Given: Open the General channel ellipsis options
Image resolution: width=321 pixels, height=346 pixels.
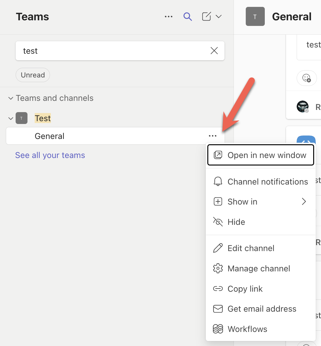Looking at the screenshot, I should [212, 136].
